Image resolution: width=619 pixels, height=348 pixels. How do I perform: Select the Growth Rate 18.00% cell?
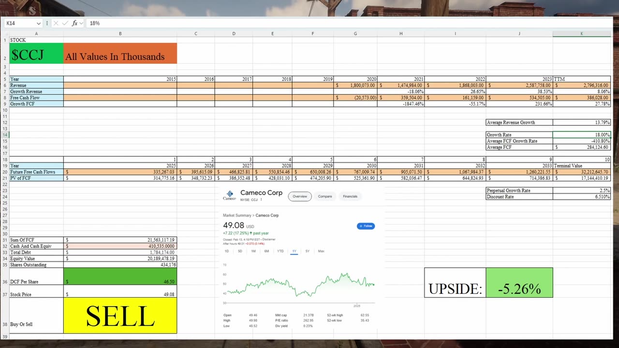582,135
